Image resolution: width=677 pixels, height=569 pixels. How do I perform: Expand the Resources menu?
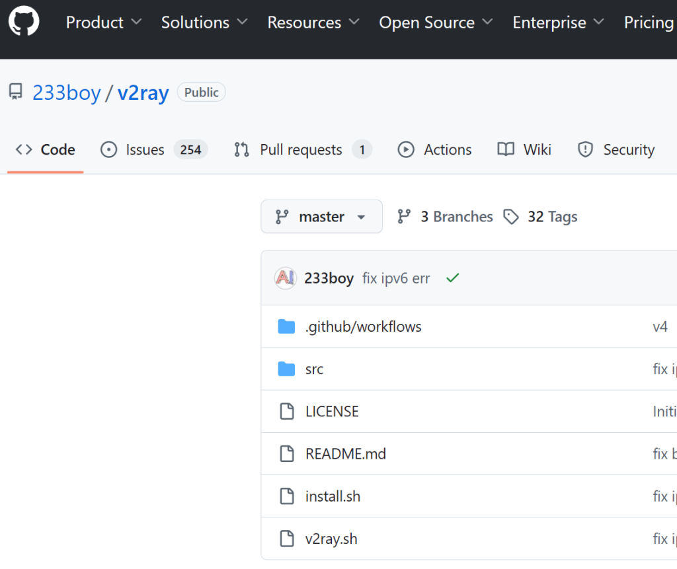313,22
